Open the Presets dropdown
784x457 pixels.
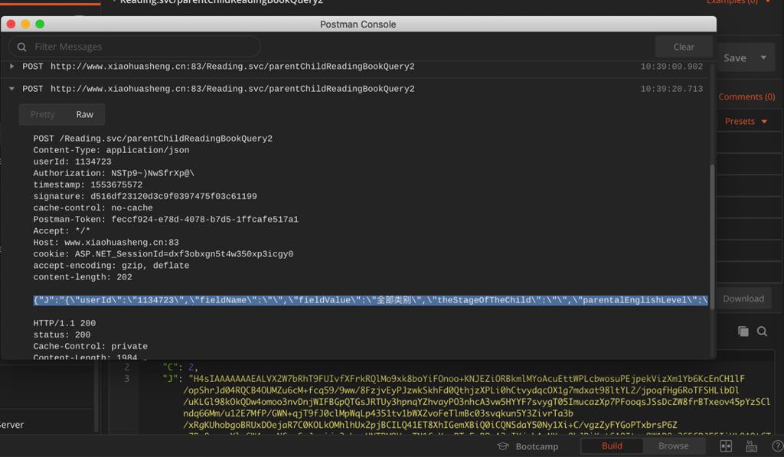point(746,122)
